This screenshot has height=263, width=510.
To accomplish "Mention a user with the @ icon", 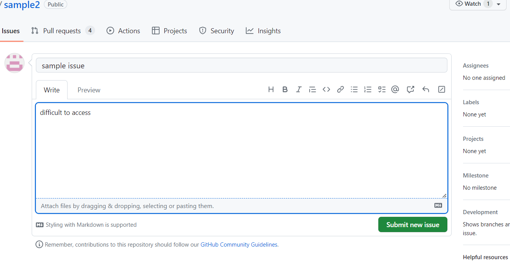I will pos(395,89).
